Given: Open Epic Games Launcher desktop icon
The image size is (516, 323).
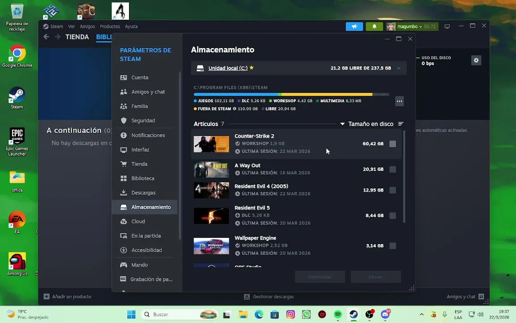Looking at the screenshot, I should (17, 142).
